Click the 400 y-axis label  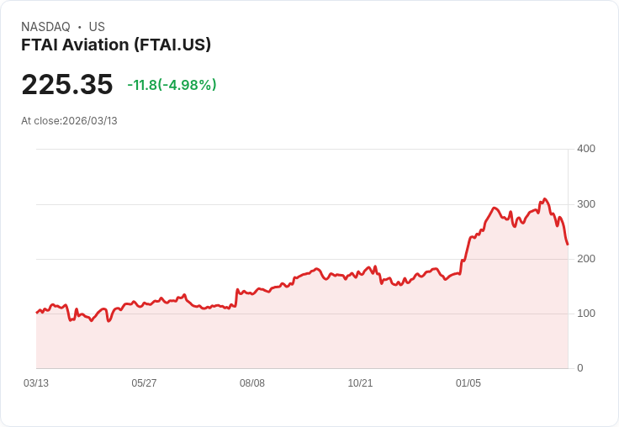click(x=585, y=149)
